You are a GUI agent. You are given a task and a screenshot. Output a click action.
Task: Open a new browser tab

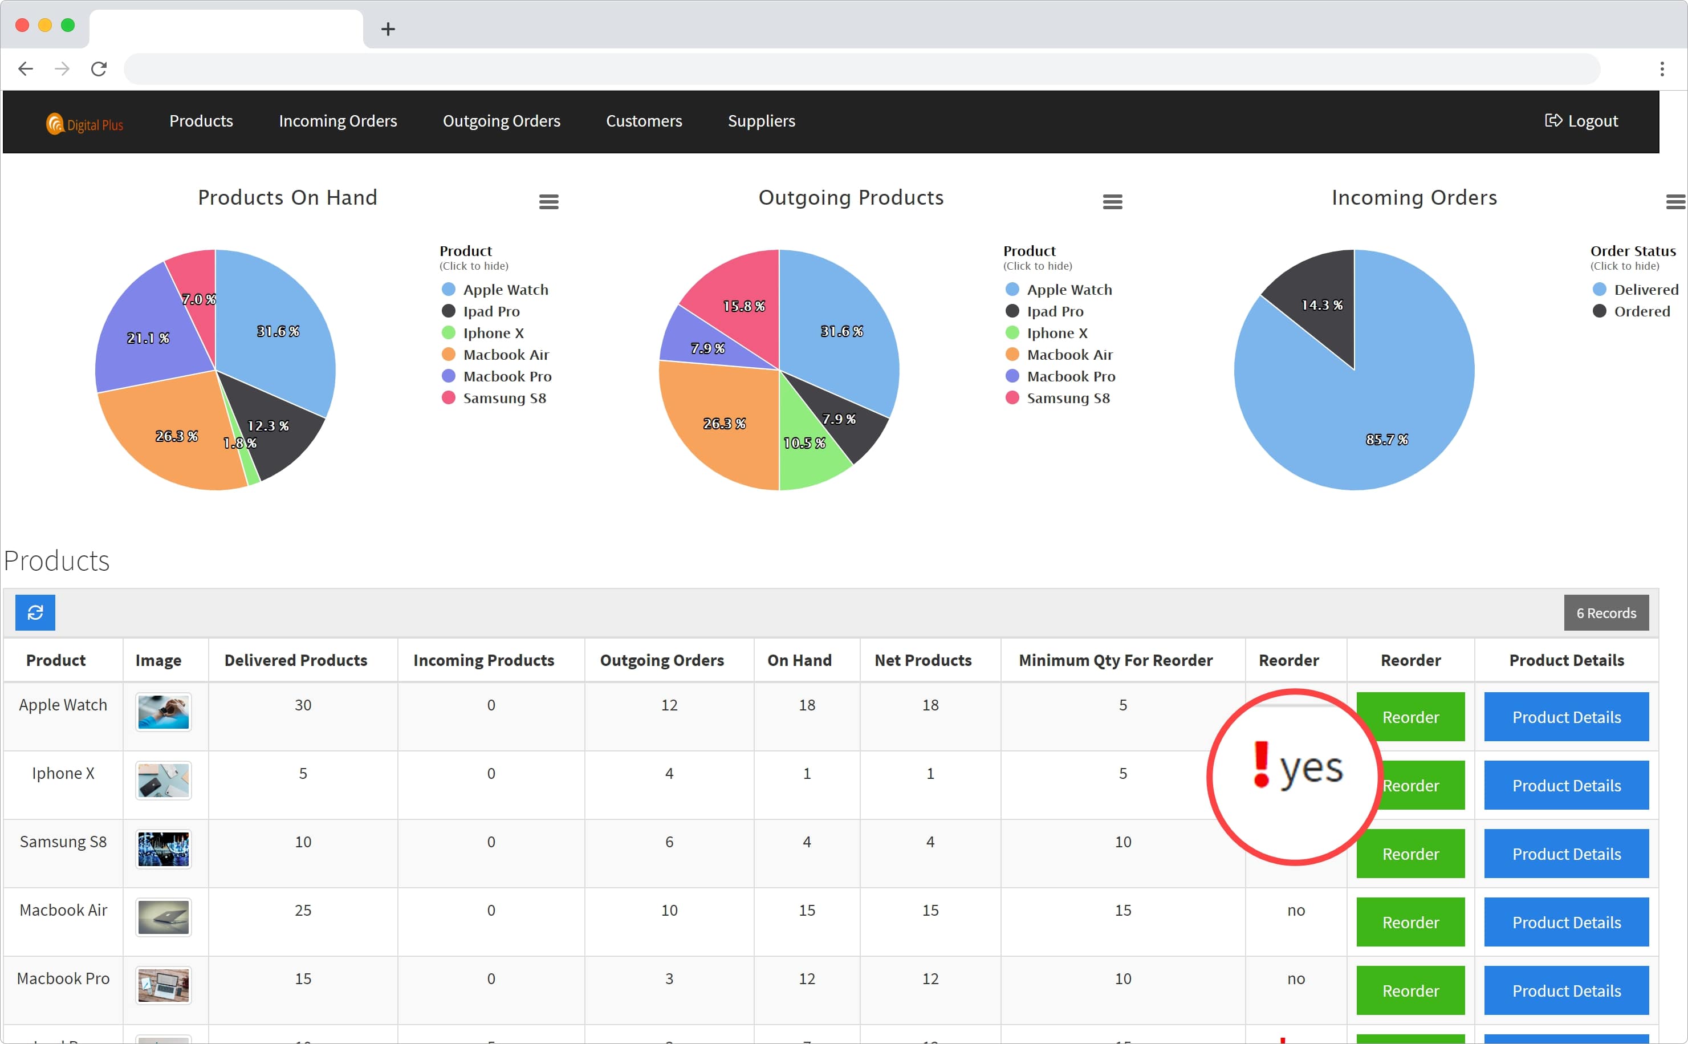(x=388, y=29)
